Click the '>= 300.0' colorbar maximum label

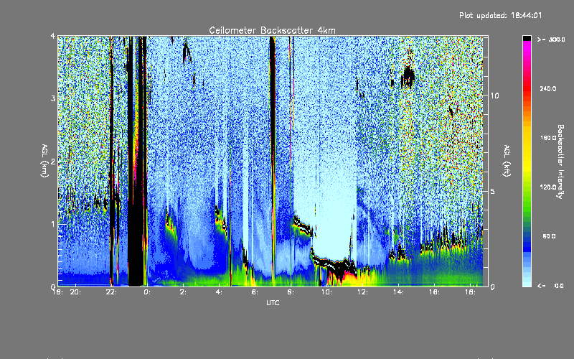pos(551,39)
